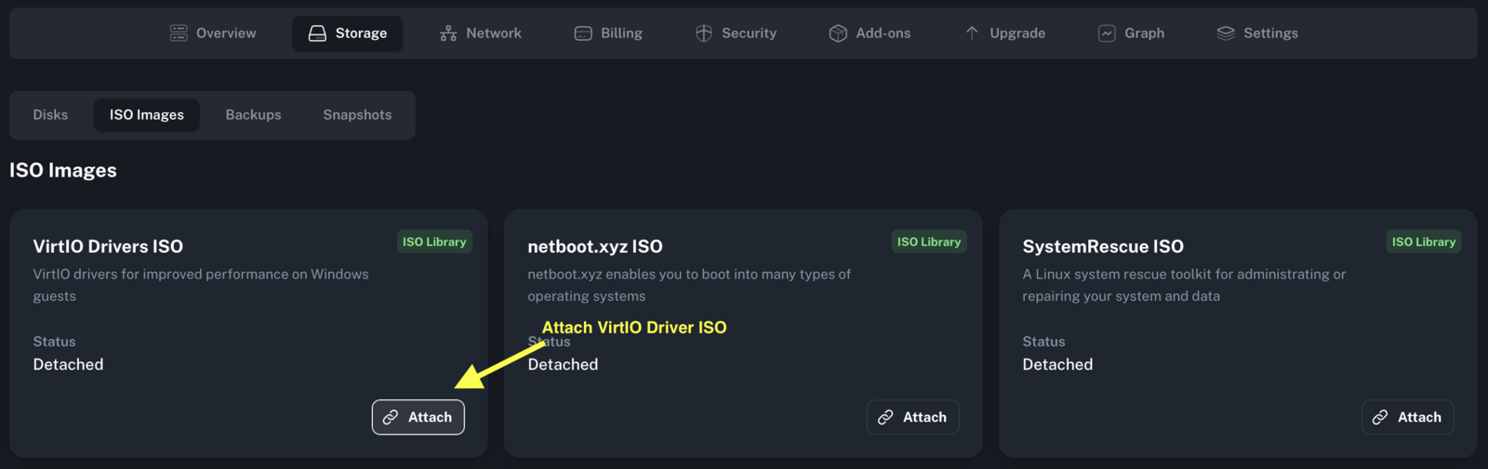This screenshot has width=1488, height=469.
Task: Click ISO Library badge on netboot.xyz card
Action: click(929, 241)
